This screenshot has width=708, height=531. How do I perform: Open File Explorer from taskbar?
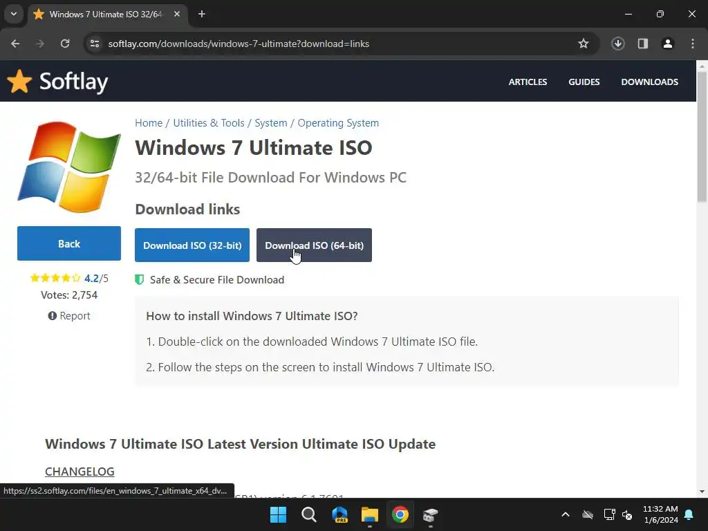[x=370, y=514]
